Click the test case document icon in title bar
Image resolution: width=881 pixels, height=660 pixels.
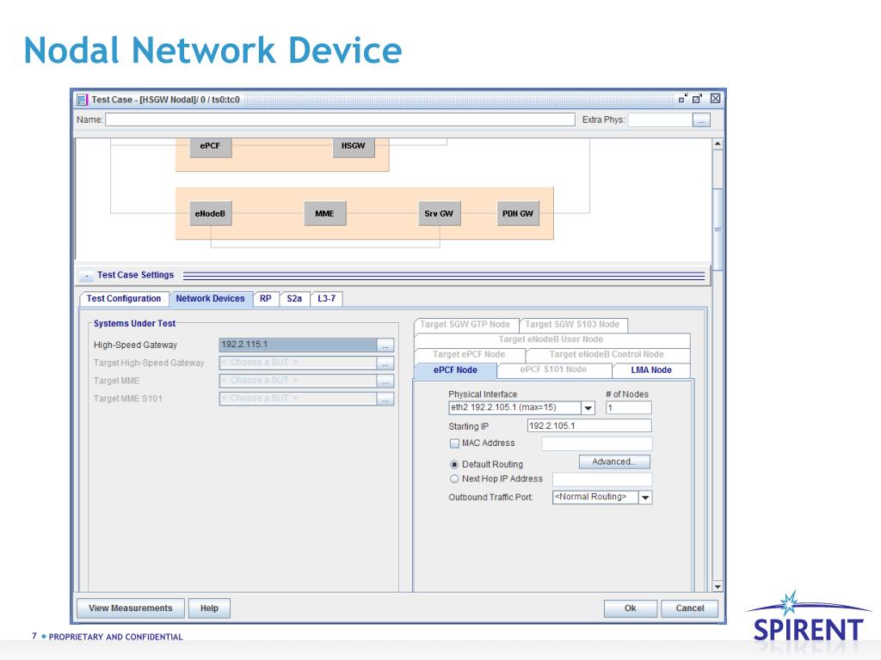tap(82, 100)
